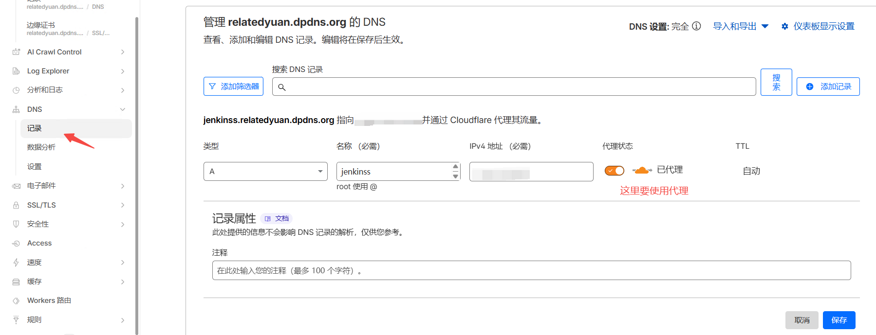Image resolution: width=876 pixels, height=335 pixels.
Task: Expand the 分析和日志 chevron
Action: (123, 90)
